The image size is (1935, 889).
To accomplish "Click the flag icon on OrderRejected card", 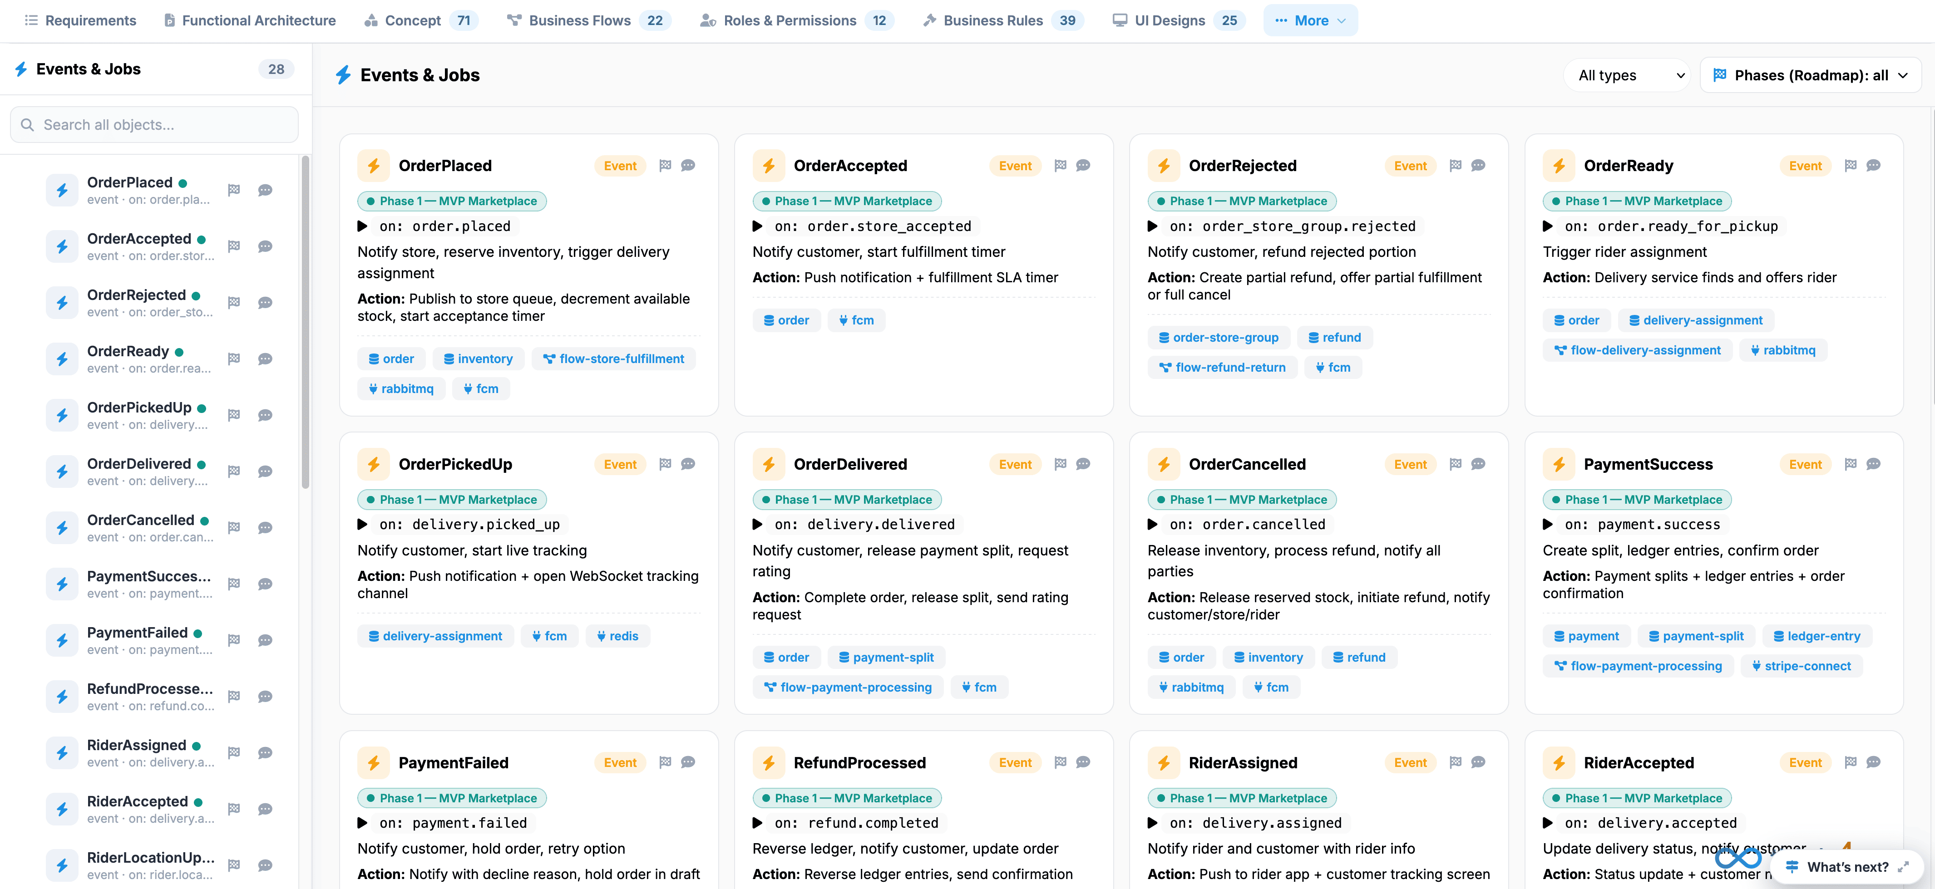I will [x=1455, y=165].
